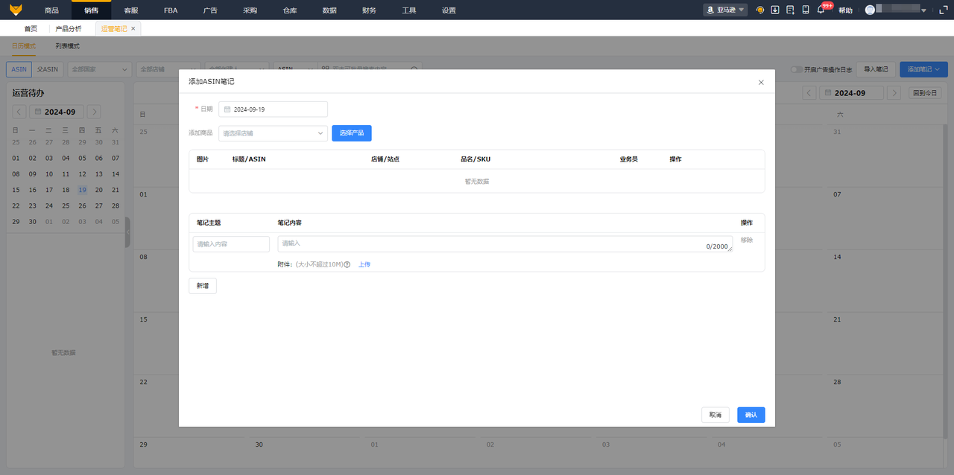Open the download center icon

coord(775,10)
